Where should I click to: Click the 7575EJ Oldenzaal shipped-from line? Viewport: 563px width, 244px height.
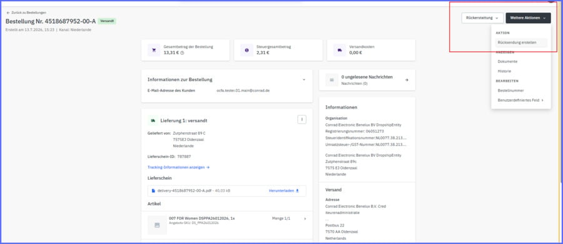point(189,140)
